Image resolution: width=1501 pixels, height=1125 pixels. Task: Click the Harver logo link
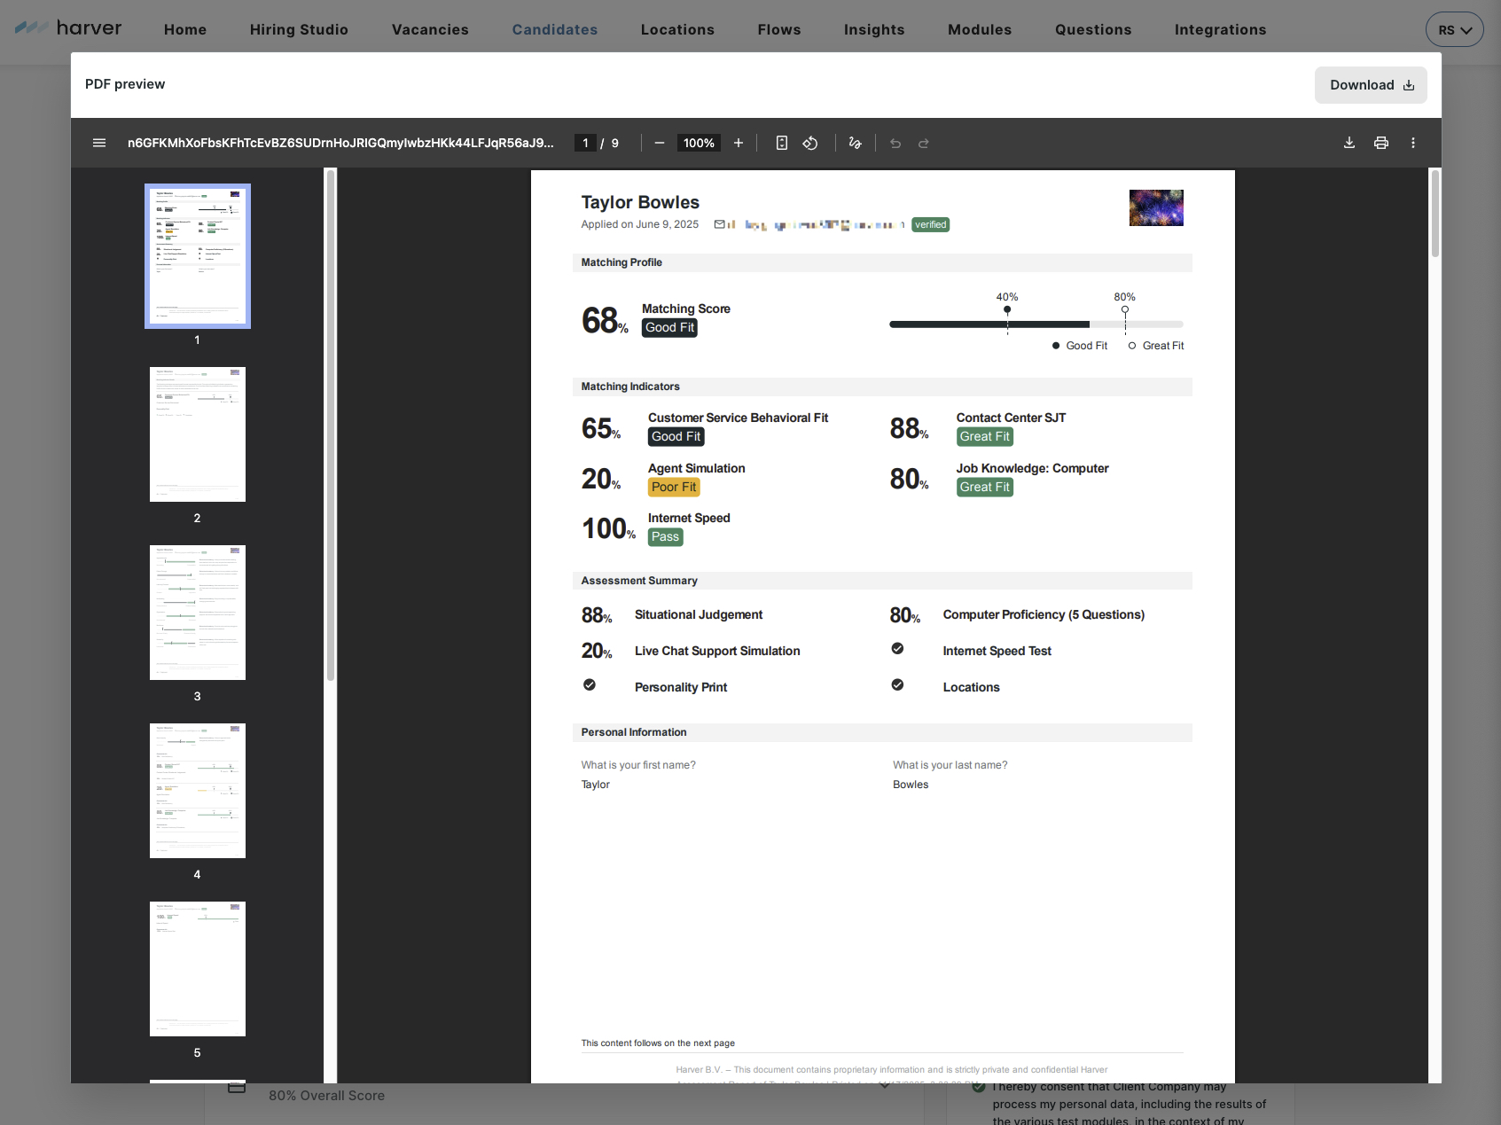click(69, 28)
